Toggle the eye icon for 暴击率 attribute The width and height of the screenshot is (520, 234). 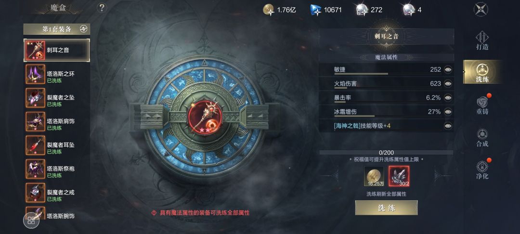pyautogui.click(x=448, y=98)
